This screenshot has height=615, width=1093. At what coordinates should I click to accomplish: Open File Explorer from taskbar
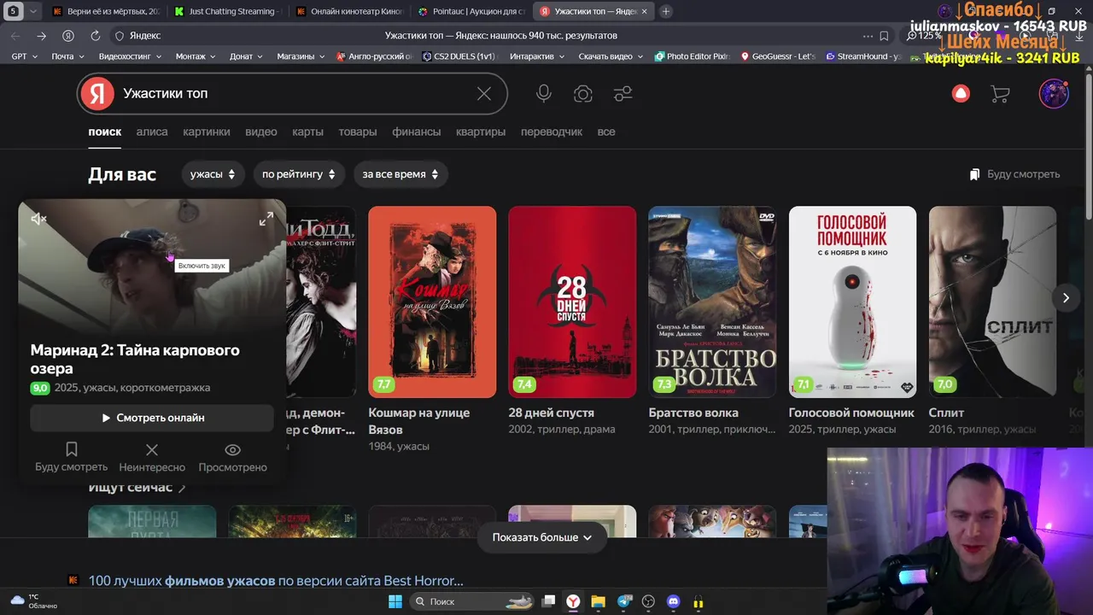pos(599,601)
